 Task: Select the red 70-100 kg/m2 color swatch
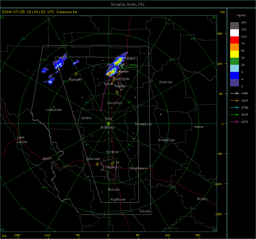click(234, 40)
